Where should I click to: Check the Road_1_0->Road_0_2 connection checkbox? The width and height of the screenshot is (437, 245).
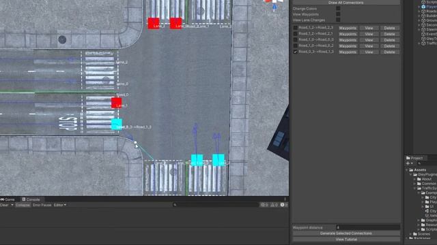click(295, 46)
